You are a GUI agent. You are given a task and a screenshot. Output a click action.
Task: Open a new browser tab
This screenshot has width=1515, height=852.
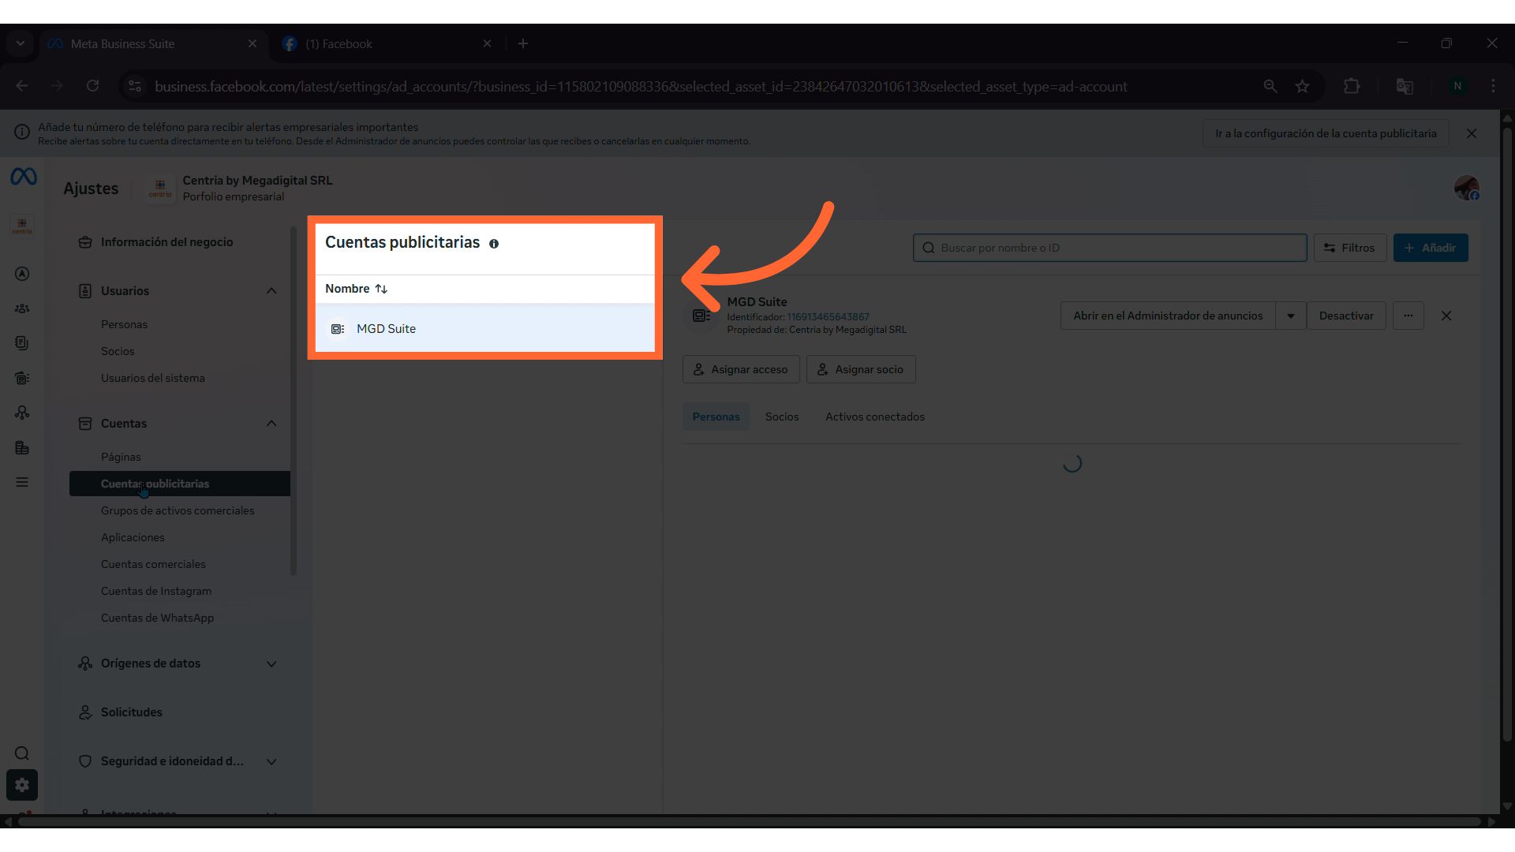click(x=523, y=43)
